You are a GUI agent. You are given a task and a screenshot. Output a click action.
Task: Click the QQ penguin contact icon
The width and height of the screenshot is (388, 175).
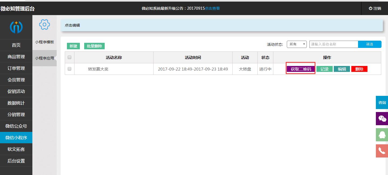click(x=382, y=135)
